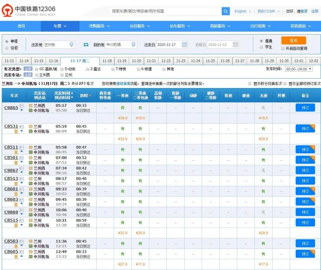Open return date calendar icon
Viewport: 321px width, 270px height.
pyautogui.click(x=236, y=45)
